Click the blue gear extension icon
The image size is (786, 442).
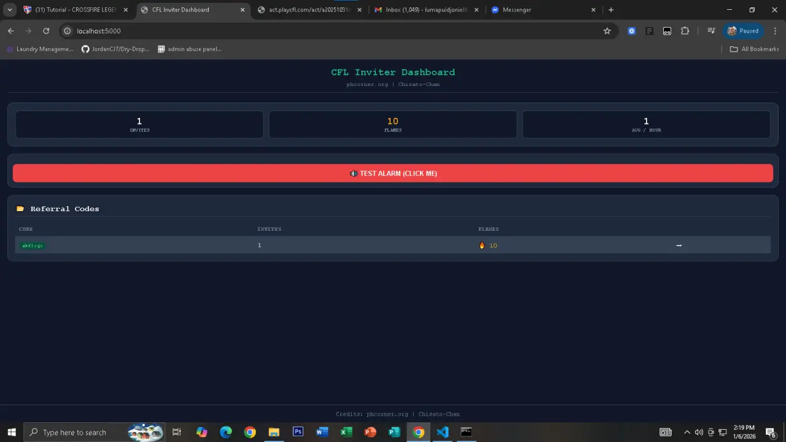[x=631, y=31]
